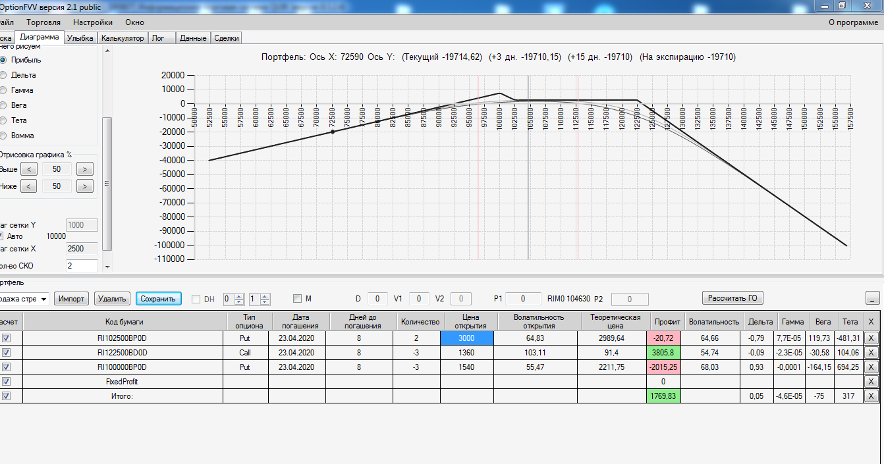
Task: Open the Настройки menu
Action: [x=93, y=22]
